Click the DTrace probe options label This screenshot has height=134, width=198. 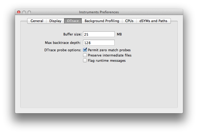pyautogui.click(x=63, y=50)
